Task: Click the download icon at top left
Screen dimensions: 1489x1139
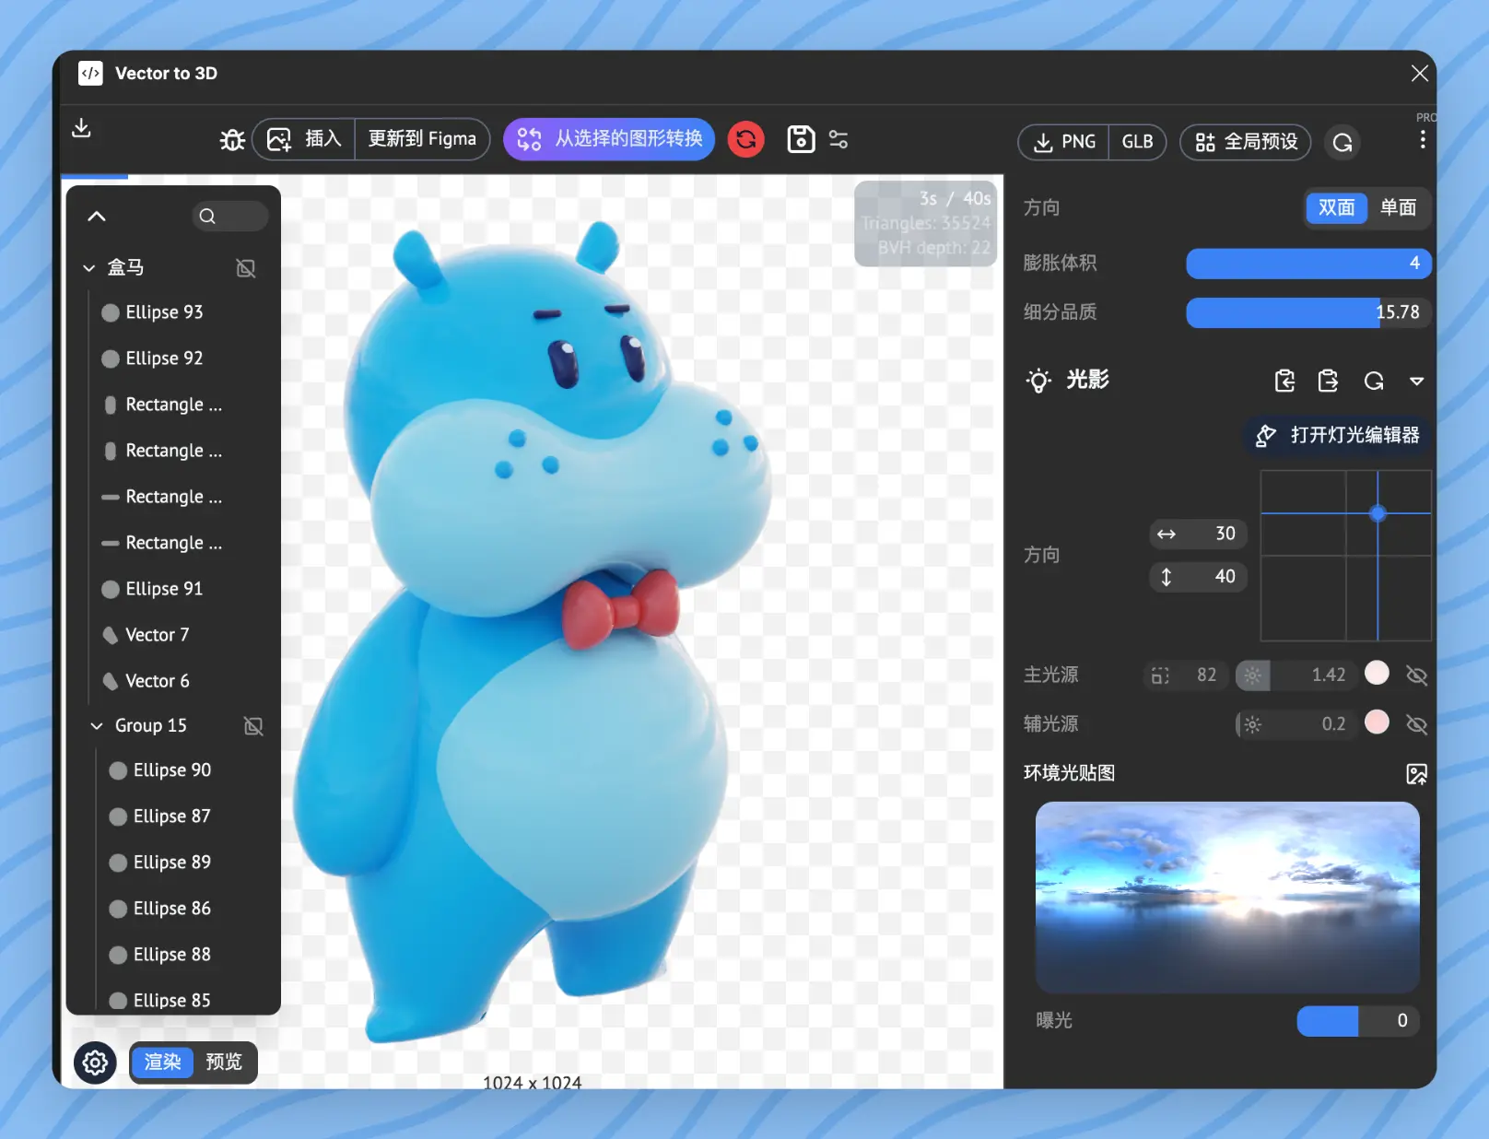Action: [82, 128]
